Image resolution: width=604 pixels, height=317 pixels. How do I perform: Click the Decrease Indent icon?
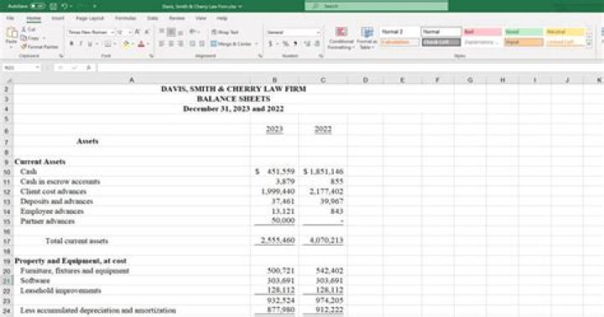(x=192, y=44)
